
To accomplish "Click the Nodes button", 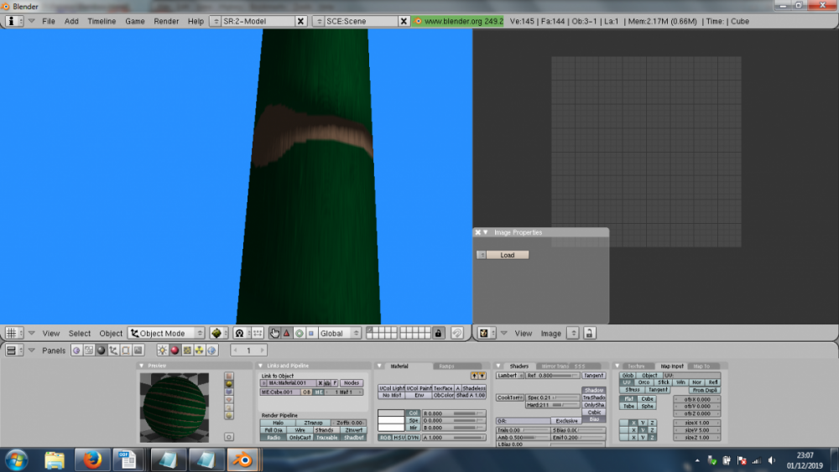I will 351,383.
